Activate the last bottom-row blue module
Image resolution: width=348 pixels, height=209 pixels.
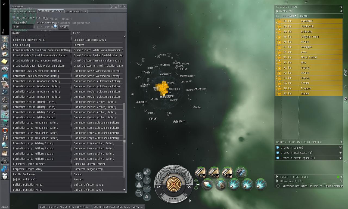point(260,184)
